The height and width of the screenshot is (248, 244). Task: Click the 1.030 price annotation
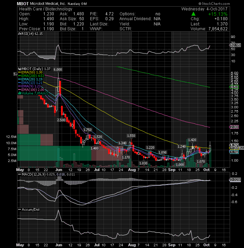(x=143, y=163)
